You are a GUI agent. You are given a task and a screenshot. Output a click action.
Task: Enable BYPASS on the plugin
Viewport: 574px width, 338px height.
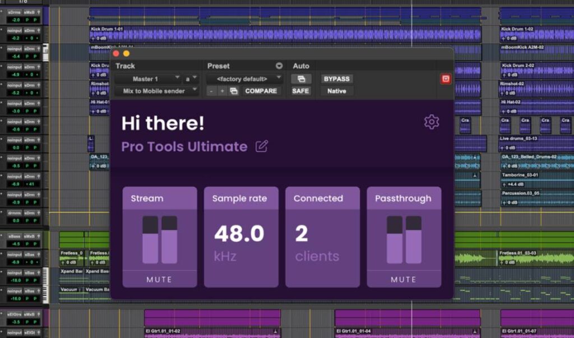click(x=336, y=78)
